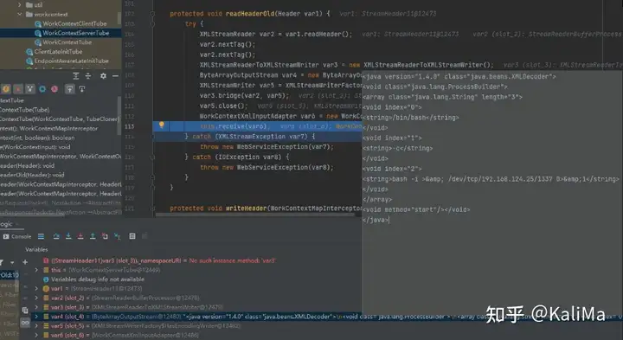
Task: Open Structure panel settings gear
Action: pos(103,76)
